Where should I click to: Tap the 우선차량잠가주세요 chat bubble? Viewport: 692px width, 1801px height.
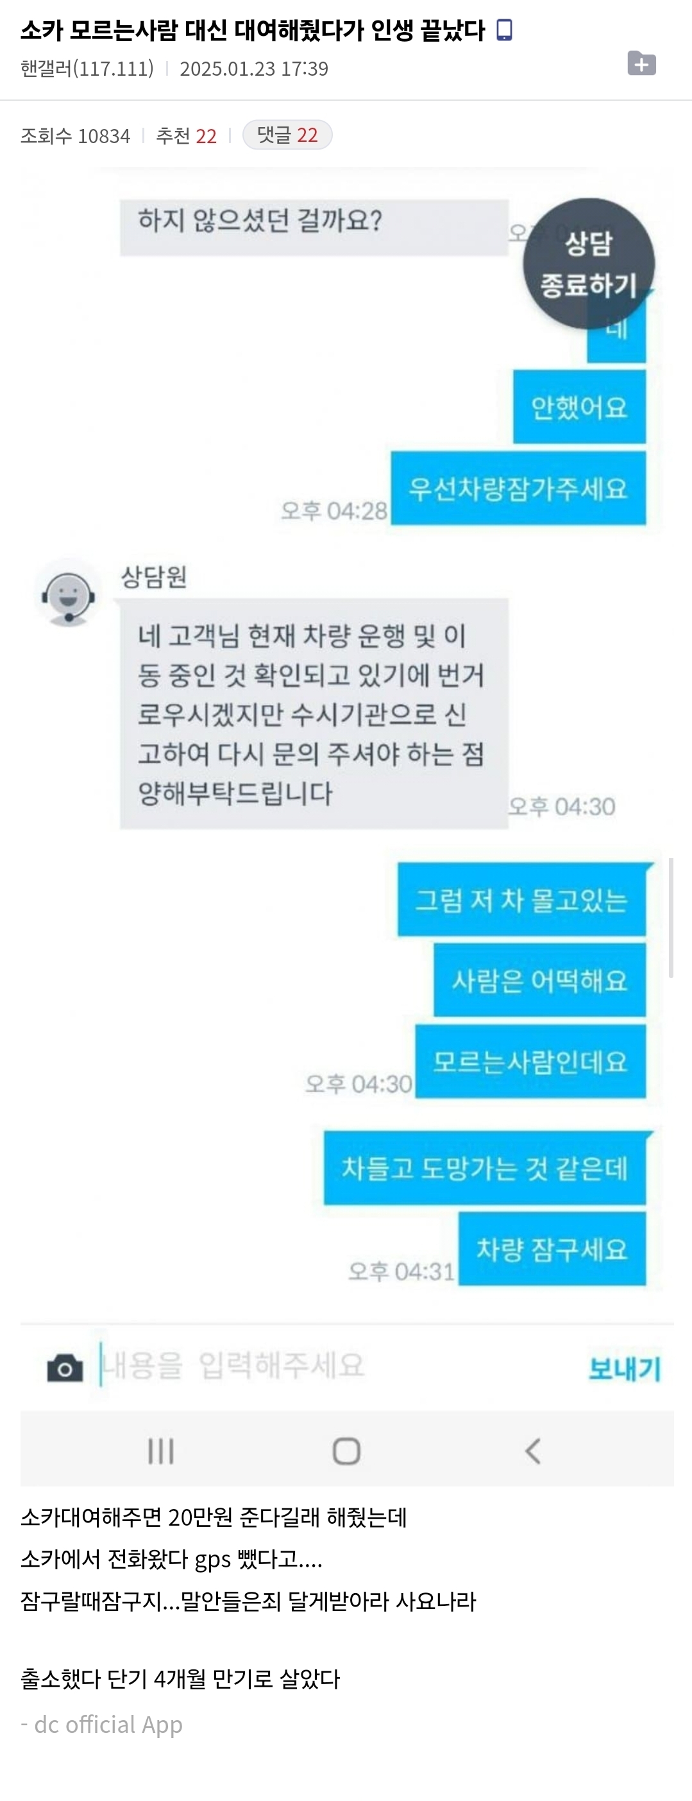(x=518, y=488)
